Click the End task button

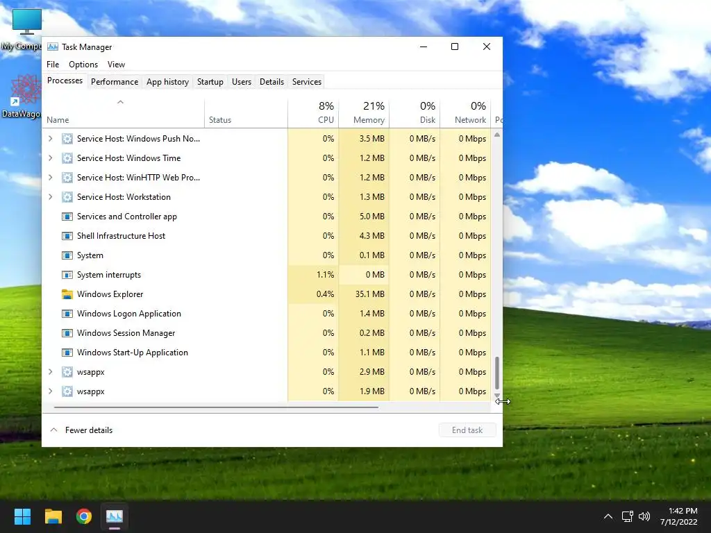(467, 430)
